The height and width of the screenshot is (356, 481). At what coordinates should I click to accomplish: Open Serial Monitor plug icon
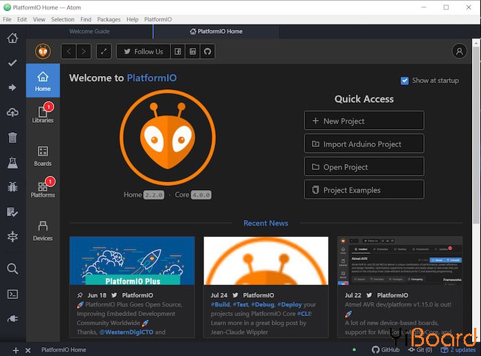[x=12, y=319]
